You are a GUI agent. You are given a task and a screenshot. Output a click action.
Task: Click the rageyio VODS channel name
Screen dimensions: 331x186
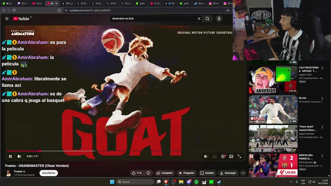tap(305, 75)
